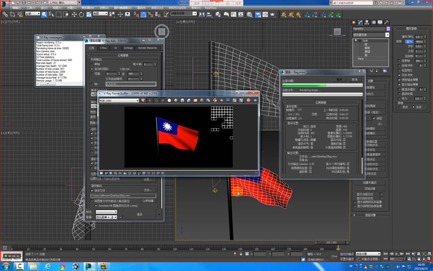433x271 pixels.
Task: Open the named selection sets dropdown
Action: (183, 14)
